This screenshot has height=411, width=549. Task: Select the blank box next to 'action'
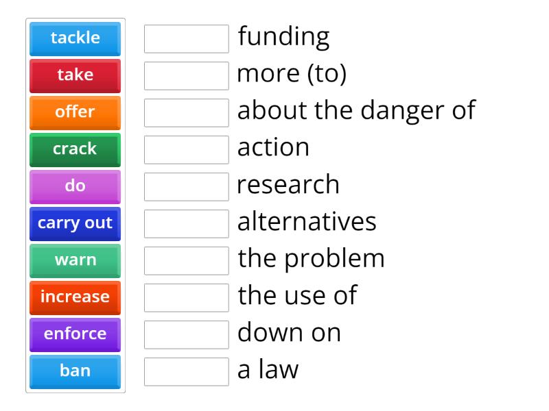click(x=186, y=150)
